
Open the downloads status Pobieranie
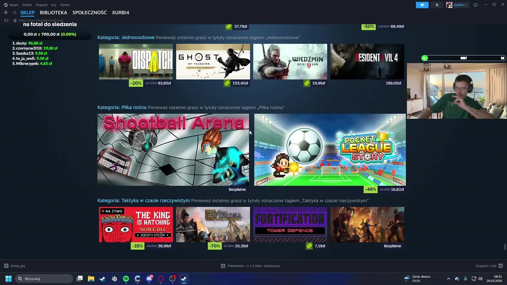[250, 266]
